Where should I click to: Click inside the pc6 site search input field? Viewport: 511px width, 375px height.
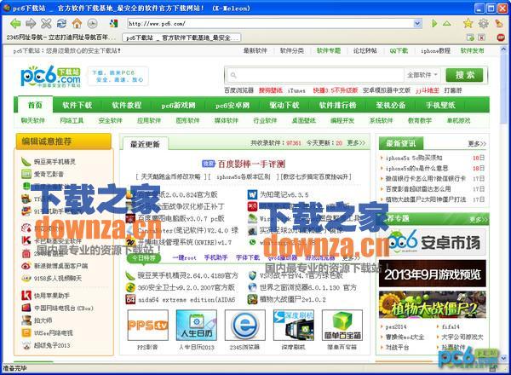click(x=314, y=75)
